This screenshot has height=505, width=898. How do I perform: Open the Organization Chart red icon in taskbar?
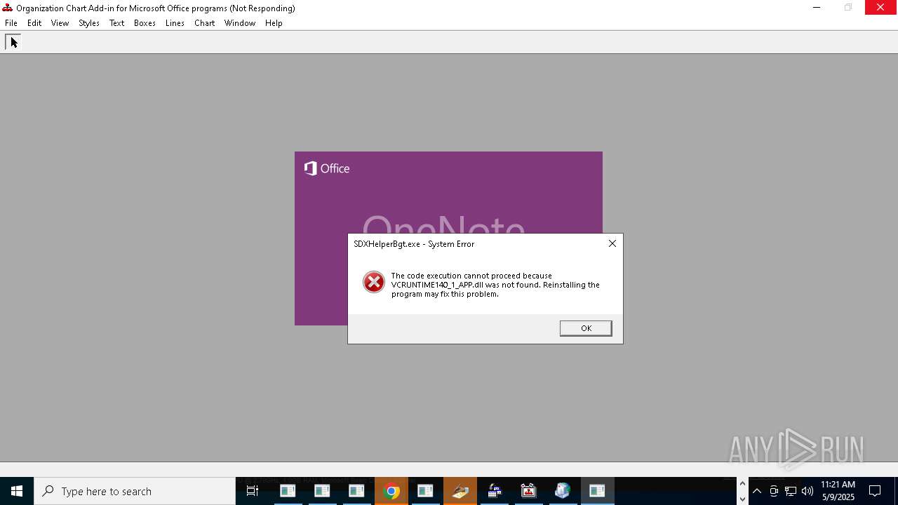[x=528, y=491]
